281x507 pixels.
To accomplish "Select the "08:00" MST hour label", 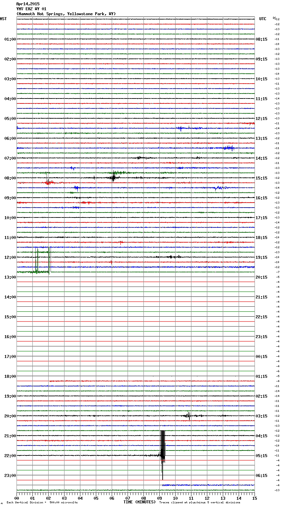I will (10, 178).
